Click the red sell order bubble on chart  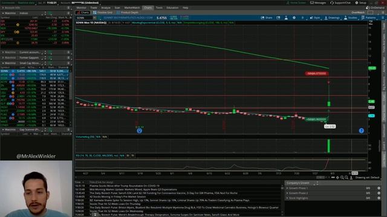point(317,74)
